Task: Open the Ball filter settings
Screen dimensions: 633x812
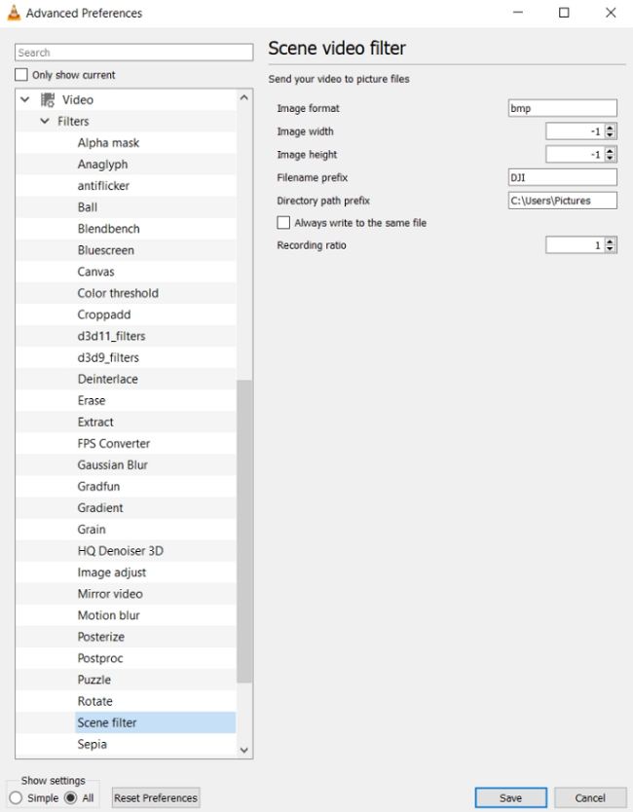Action: point(88,207)
